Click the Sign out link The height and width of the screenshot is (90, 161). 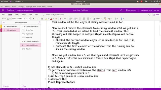click(x=156, y=10)
